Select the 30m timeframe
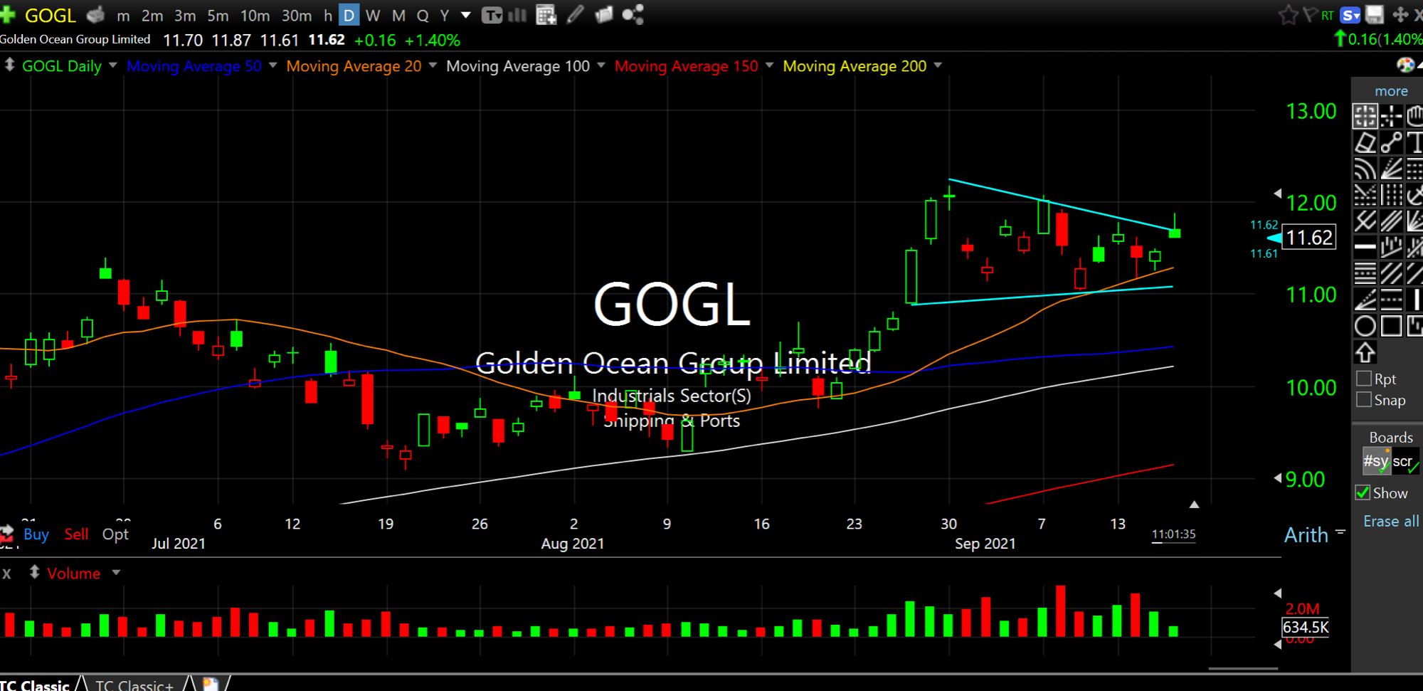This screenshot has width=1423, height=691. coord(297,15)
